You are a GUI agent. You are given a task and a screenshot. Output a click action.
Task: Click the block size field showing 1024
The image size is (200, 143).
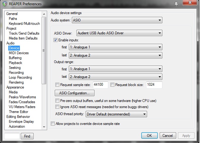tap(154, 85)
